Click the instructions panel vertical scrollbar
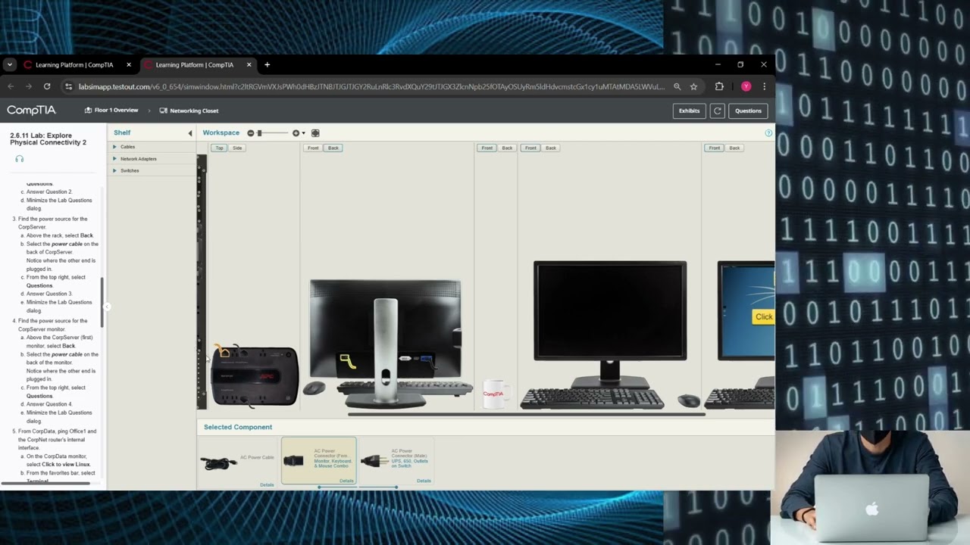This screenshot has width=970, height=545. coord(103,302)
